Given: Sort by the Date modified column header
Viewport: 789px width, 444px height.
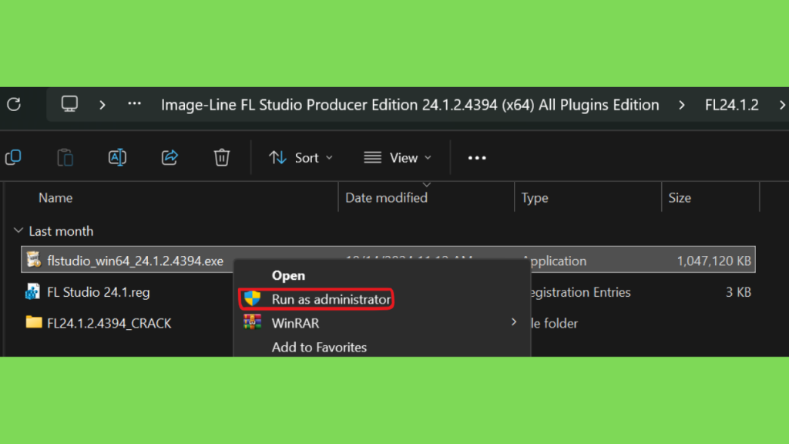Looking at the screenshot, I should [x=386, y=198].
